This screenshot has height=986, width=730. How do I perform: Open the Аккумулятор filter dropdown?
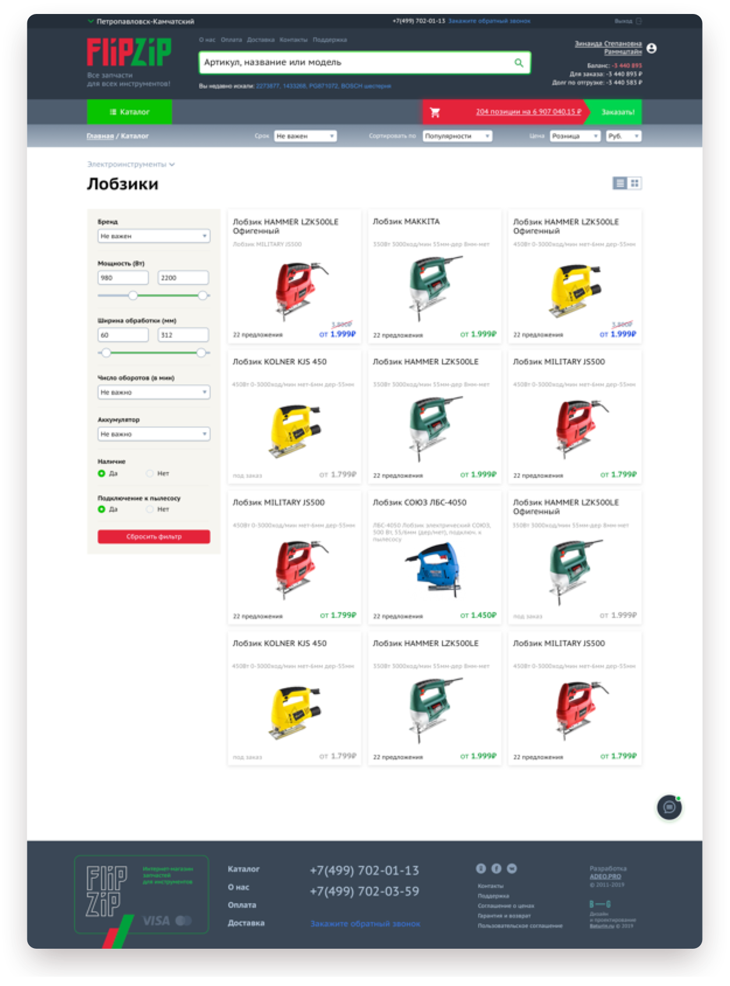pyautogui.click(x=154, y=434)
